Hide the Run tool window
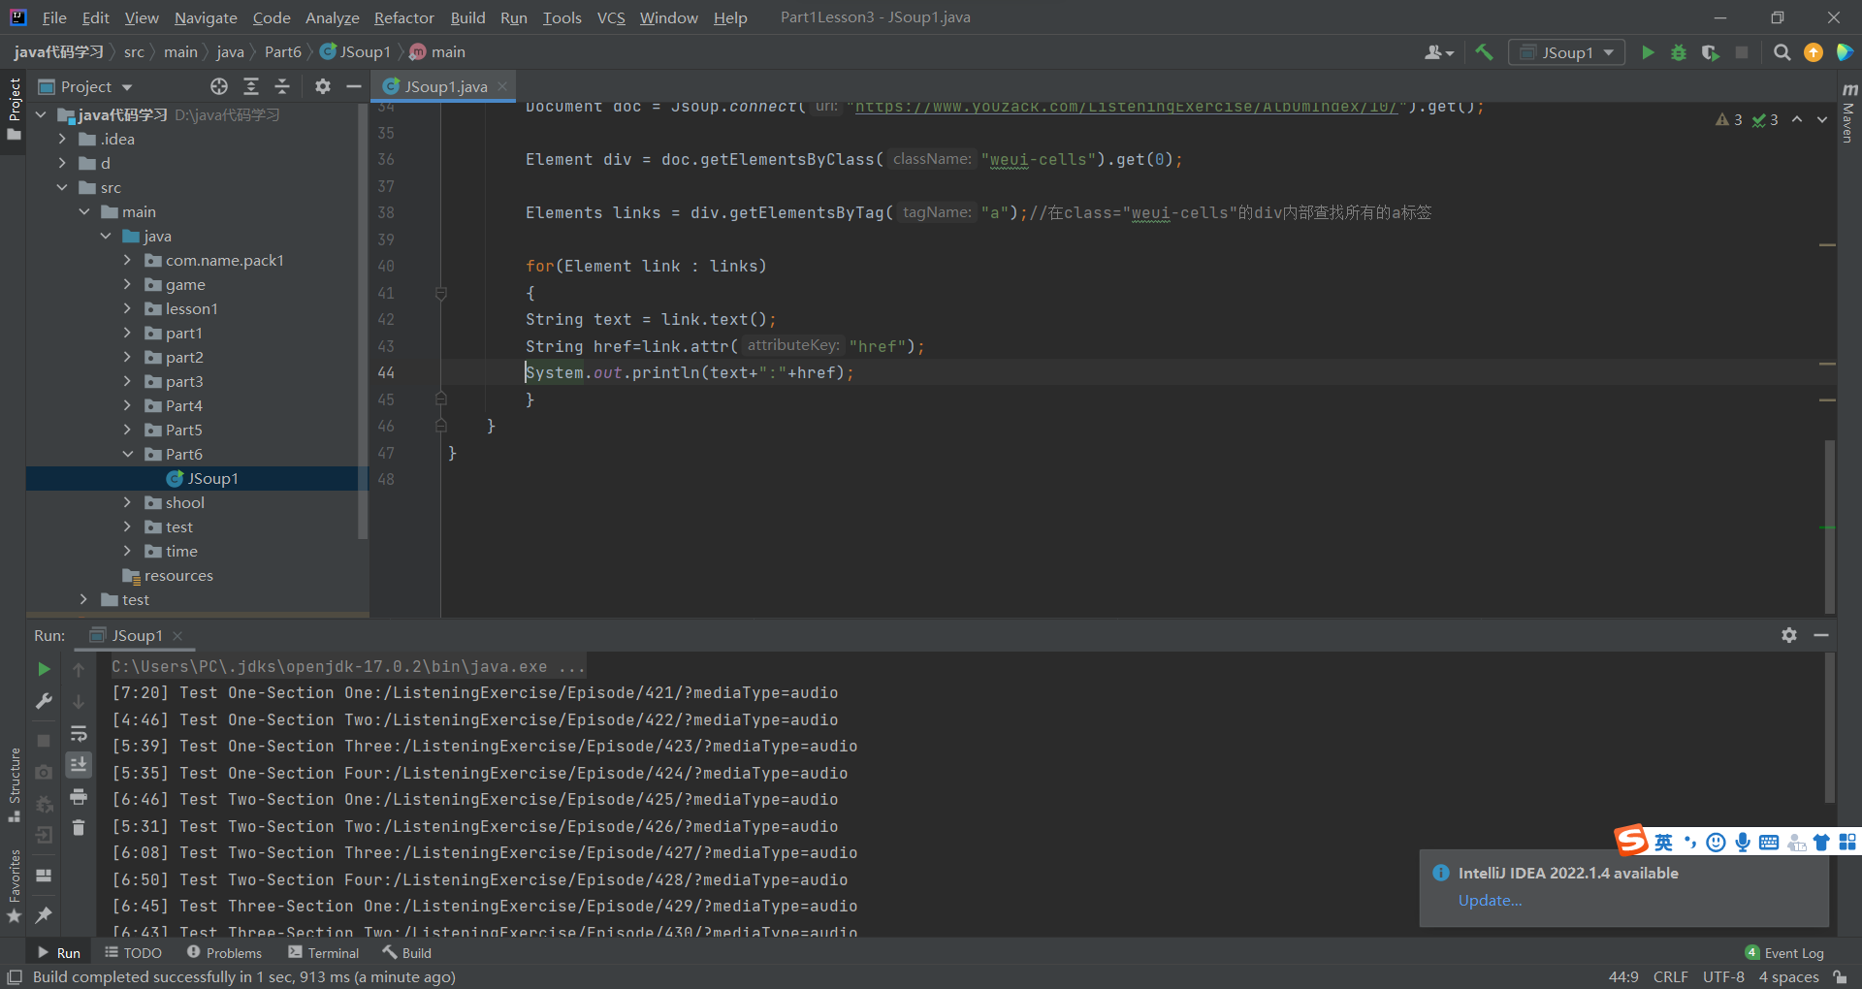1862x989 pixels. pos(1821,635)
